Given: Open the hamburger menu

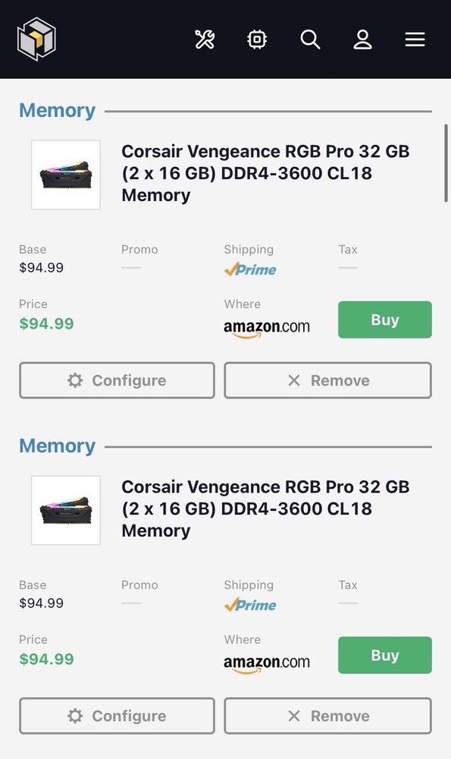Looking at the screenshot, I should 415,39.
